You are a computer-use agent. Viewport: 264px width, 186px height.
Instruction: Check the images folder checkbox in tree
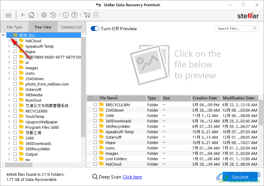click(x=15, y=68)
